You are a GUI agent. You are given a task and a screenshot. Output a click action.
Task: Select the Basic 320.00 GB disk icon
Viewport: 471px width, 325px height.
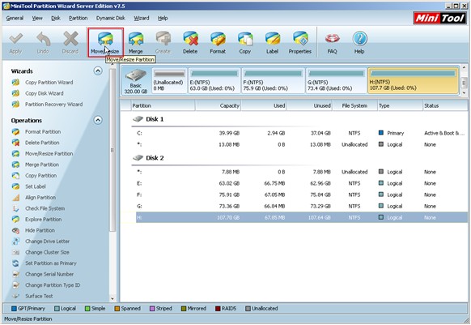(x=136, y=81)
